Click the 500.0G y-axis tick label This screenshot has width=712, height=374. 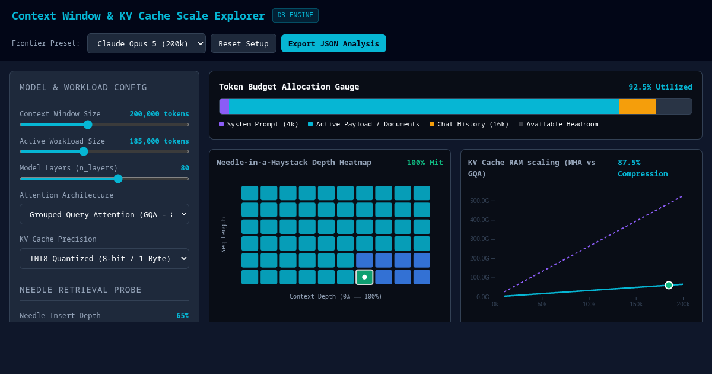(x=479, y=201)
